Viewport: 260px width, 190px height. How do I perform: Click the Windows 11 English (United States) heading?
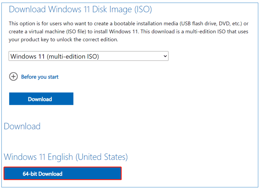tap(66, 157)
